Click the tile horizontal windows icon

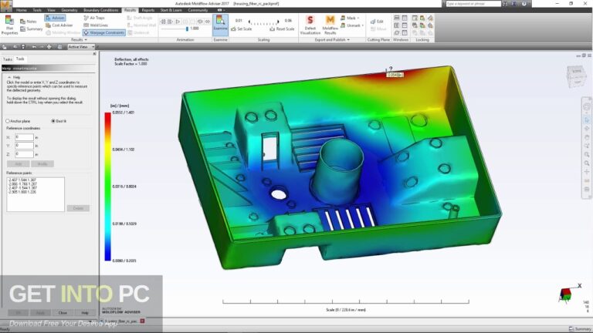[x=397, y=18]
